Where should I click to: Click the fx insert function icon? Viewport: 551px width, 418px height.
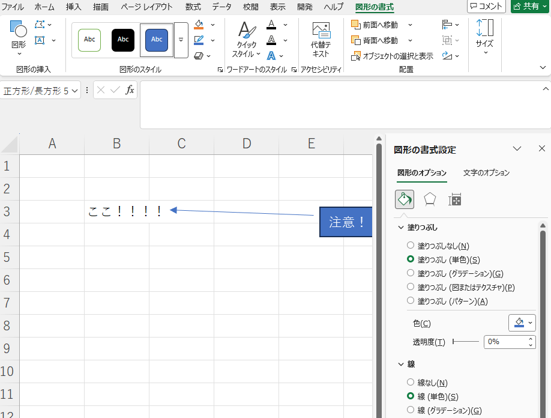(130, 90)
